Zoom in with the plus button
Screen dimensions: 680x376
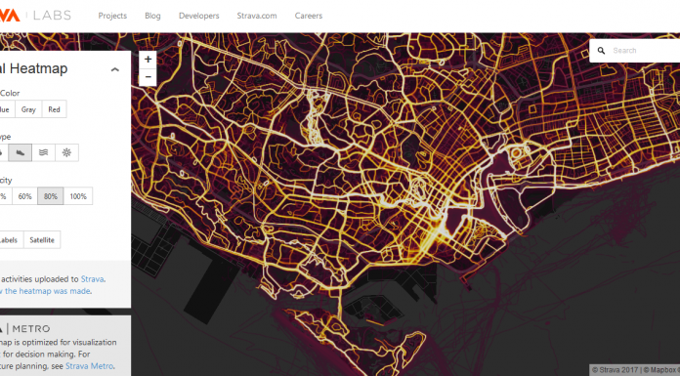(x=148, y=60)
